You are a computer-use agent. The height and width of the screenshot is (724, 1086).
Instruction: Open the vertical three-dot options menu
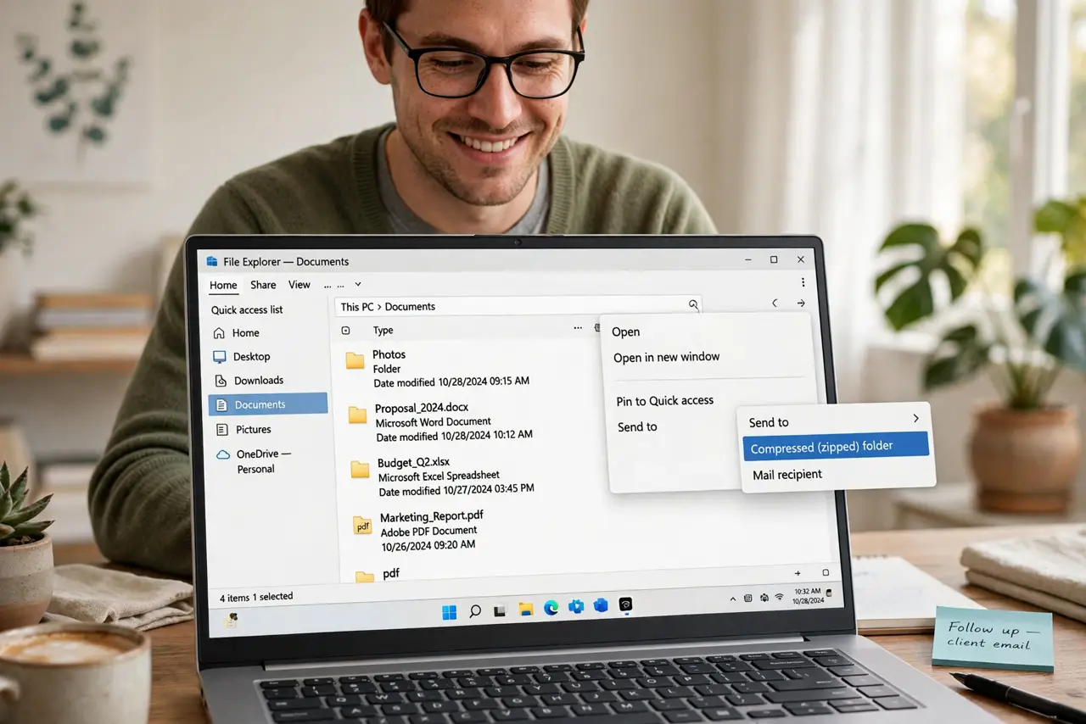point(803,283)
